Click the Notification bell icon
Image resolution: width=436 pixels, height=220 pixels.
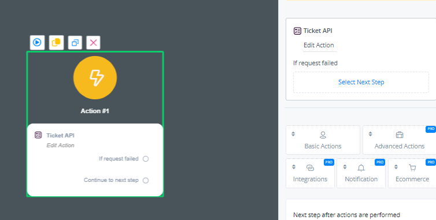361,168
